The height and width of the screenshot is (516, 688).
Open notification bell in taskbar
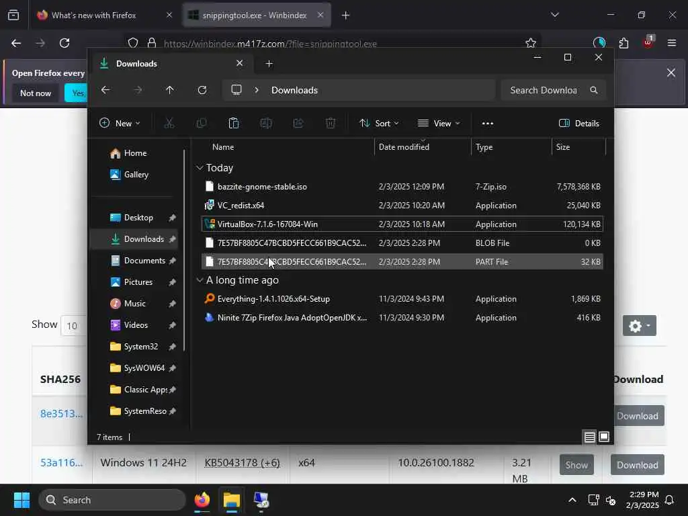pos(670,500)
